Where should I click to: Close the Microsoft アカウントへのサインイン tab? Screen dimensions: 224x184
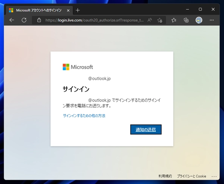pos(68,10)
